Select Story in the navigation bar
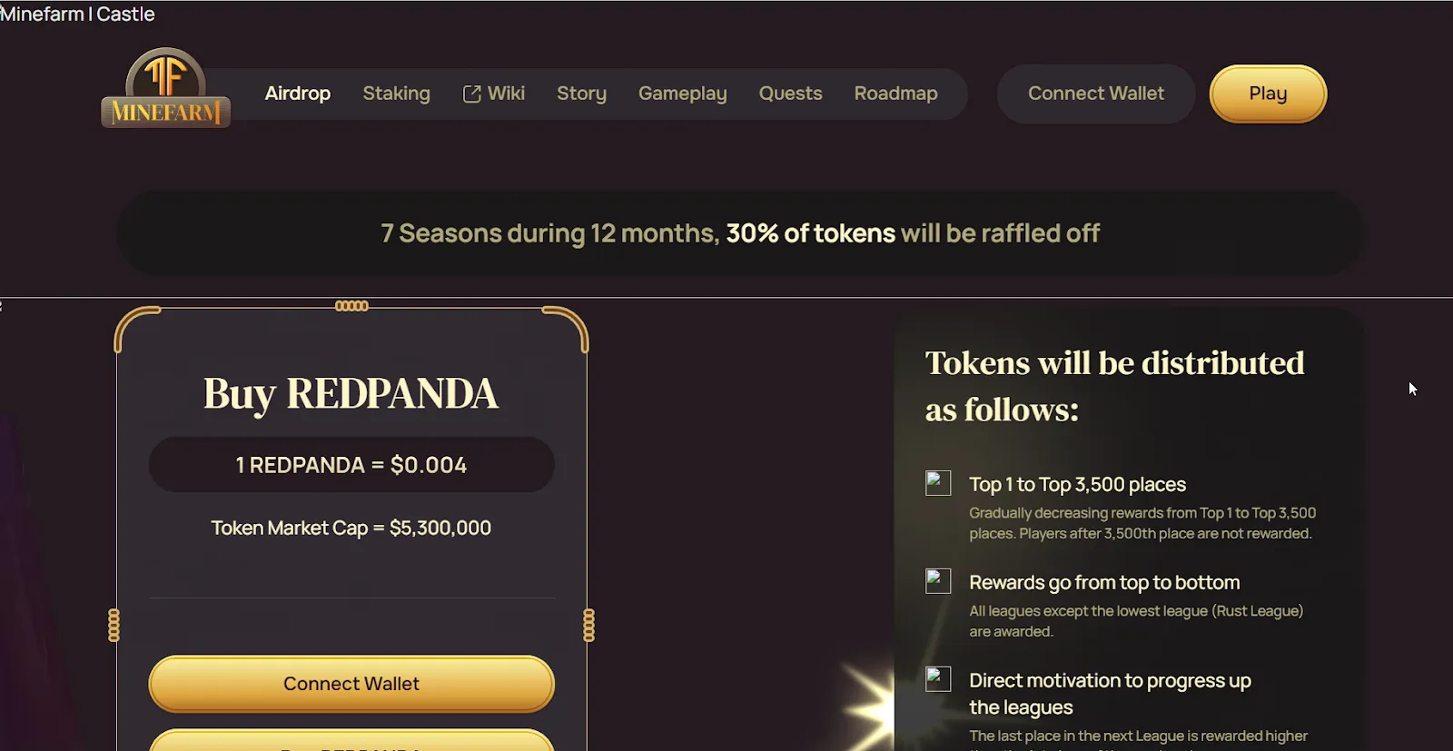This screenshot has height=751, width=1453. (582, 94)
